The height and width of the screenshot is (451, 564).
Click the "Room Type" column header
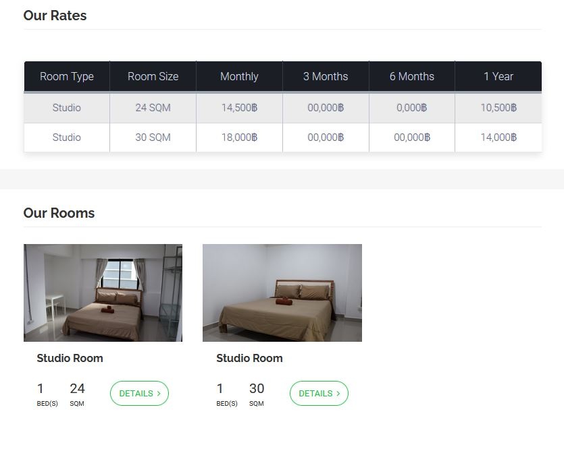point(67,76)
